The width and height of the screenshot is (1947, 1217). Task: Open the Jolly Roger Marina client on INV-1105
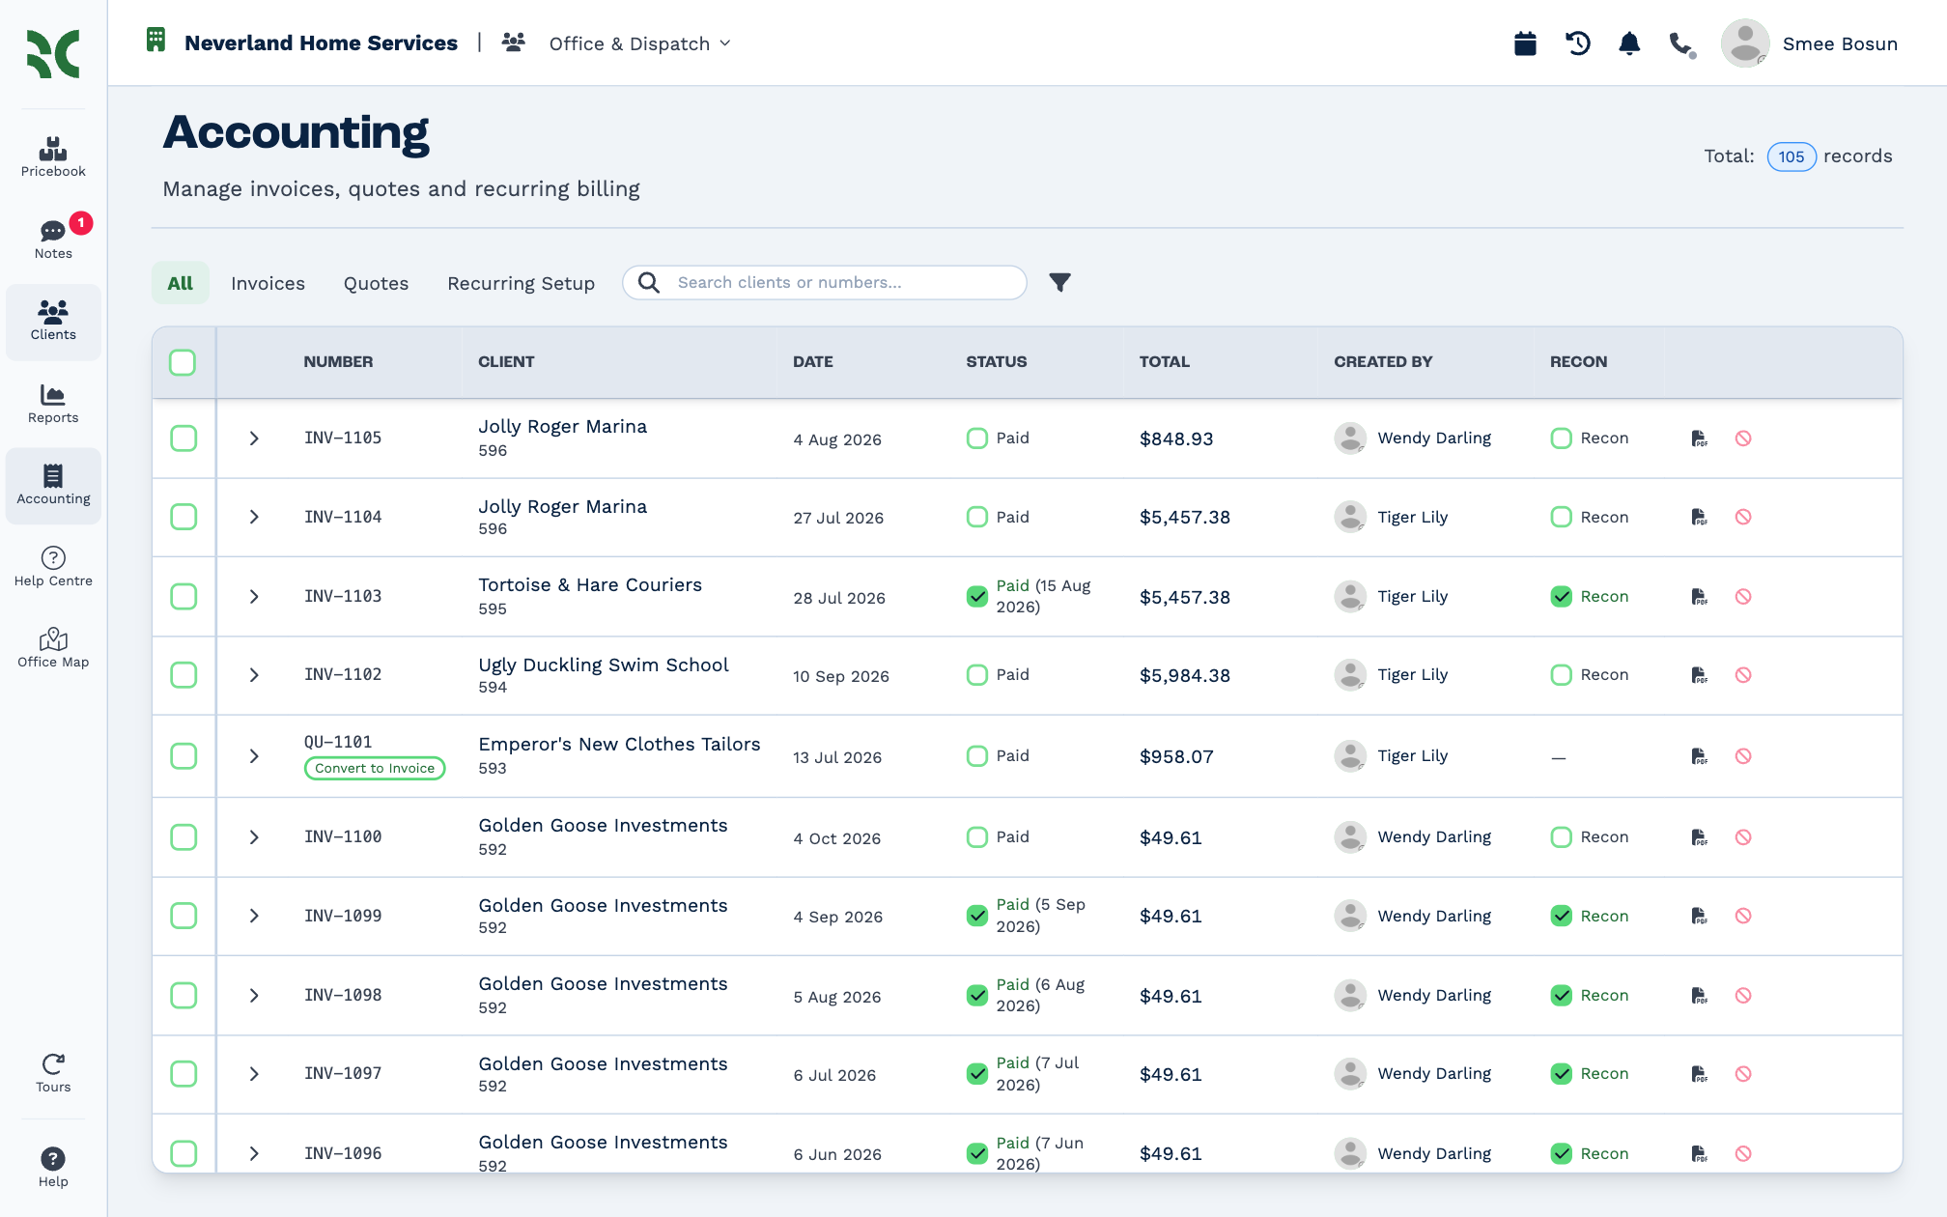click(x=563, y=426)
